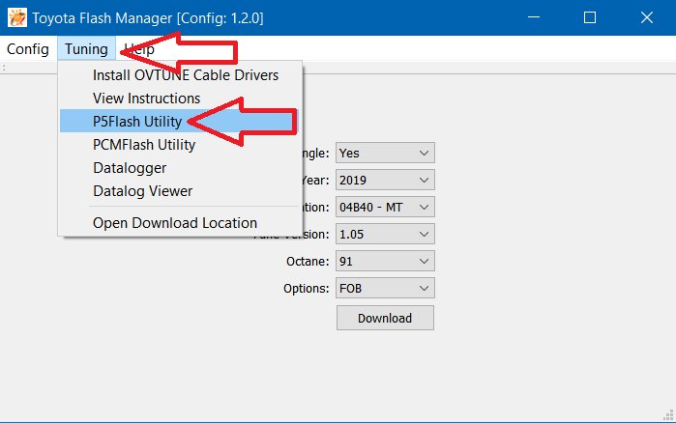Click the Octane: label
The image size is (676, 423).
308,261
